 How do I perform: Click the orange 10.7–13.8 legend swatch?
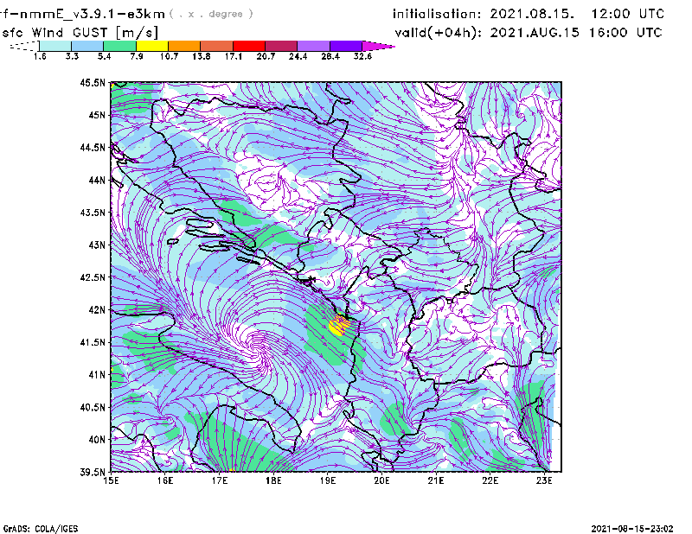point(184,46)
